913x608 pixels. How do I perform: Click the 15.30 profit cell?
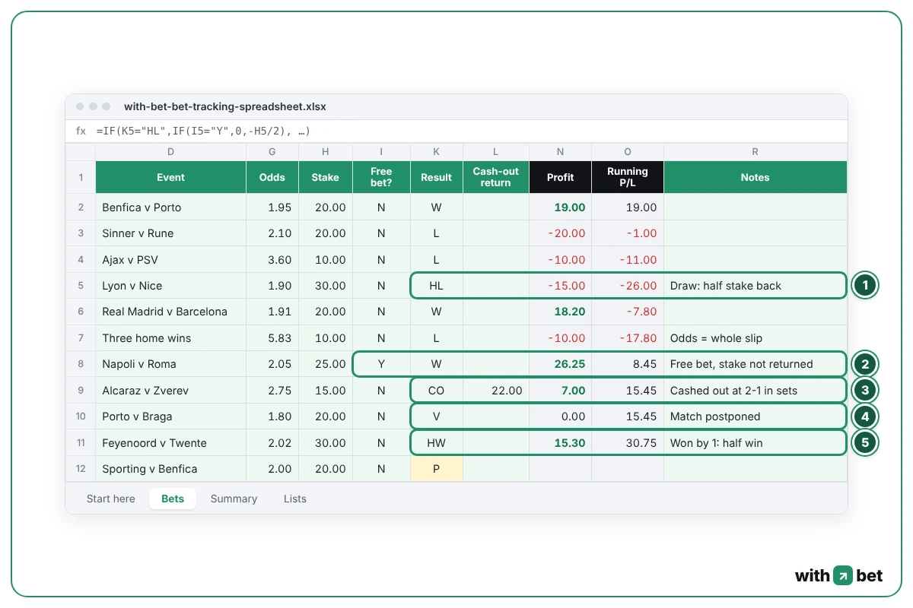[560, 443]
